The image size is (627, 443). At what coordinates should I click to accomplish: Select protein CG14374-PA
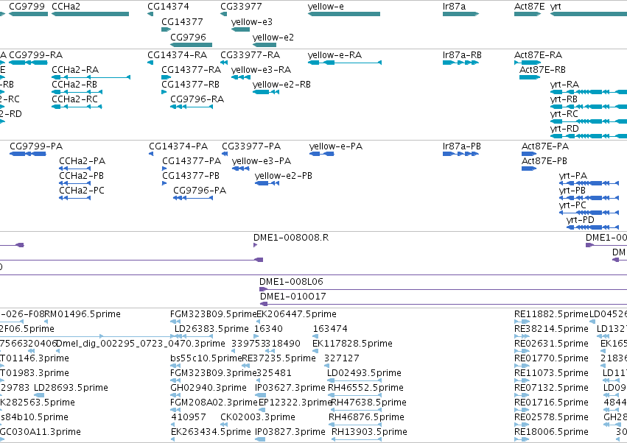(x=151, y=154)
